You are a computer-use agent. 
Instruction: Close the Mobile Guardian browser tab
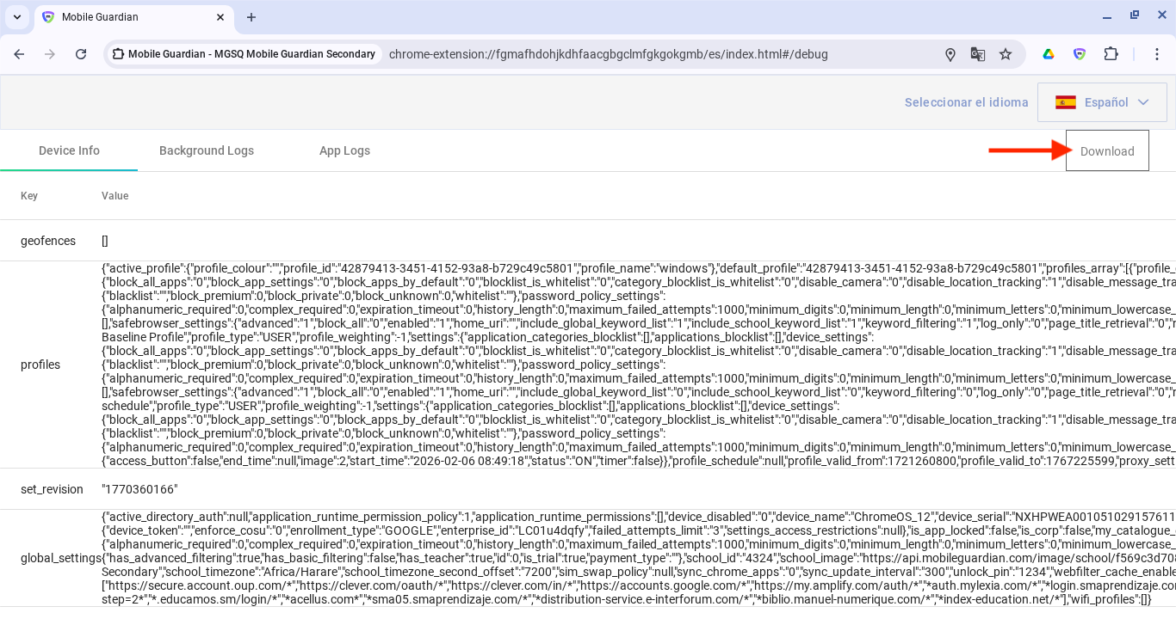coord(220,17)
